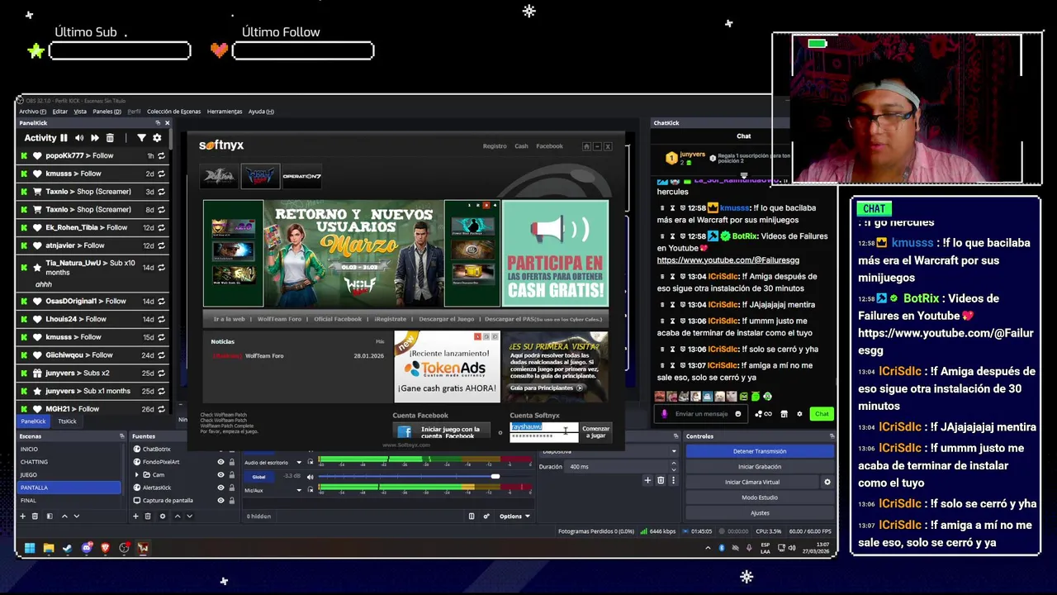Toggle the lock on AlertasKick source
The image size is (1057, 595).
click(x=231, y=488)
